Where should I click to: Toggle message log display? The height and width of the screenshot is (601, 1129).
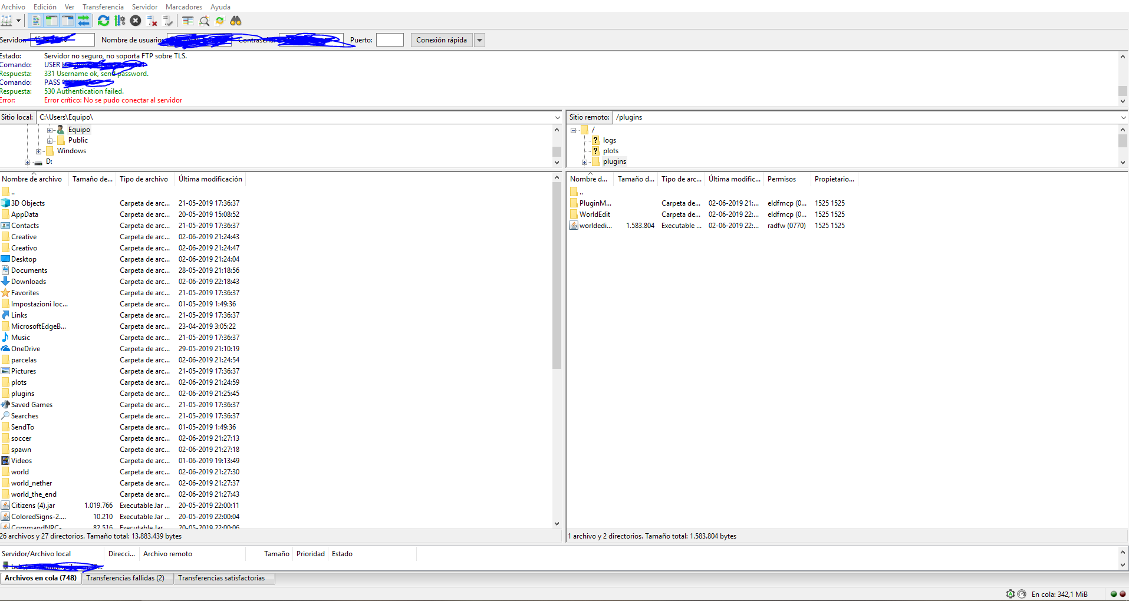click(35, 21)
